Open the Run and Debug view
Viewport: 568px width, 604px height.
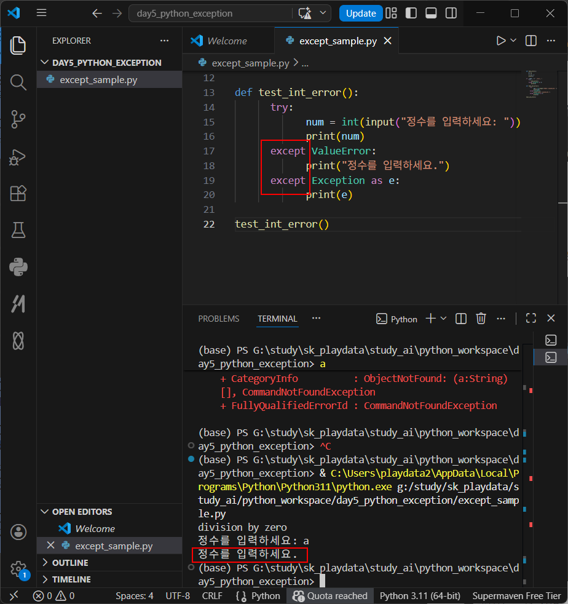coord(18,156)
